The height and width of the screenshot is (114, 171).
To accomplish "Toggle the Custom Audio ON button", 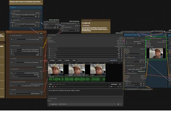I will pyautogui.click(x=113, y=60).
